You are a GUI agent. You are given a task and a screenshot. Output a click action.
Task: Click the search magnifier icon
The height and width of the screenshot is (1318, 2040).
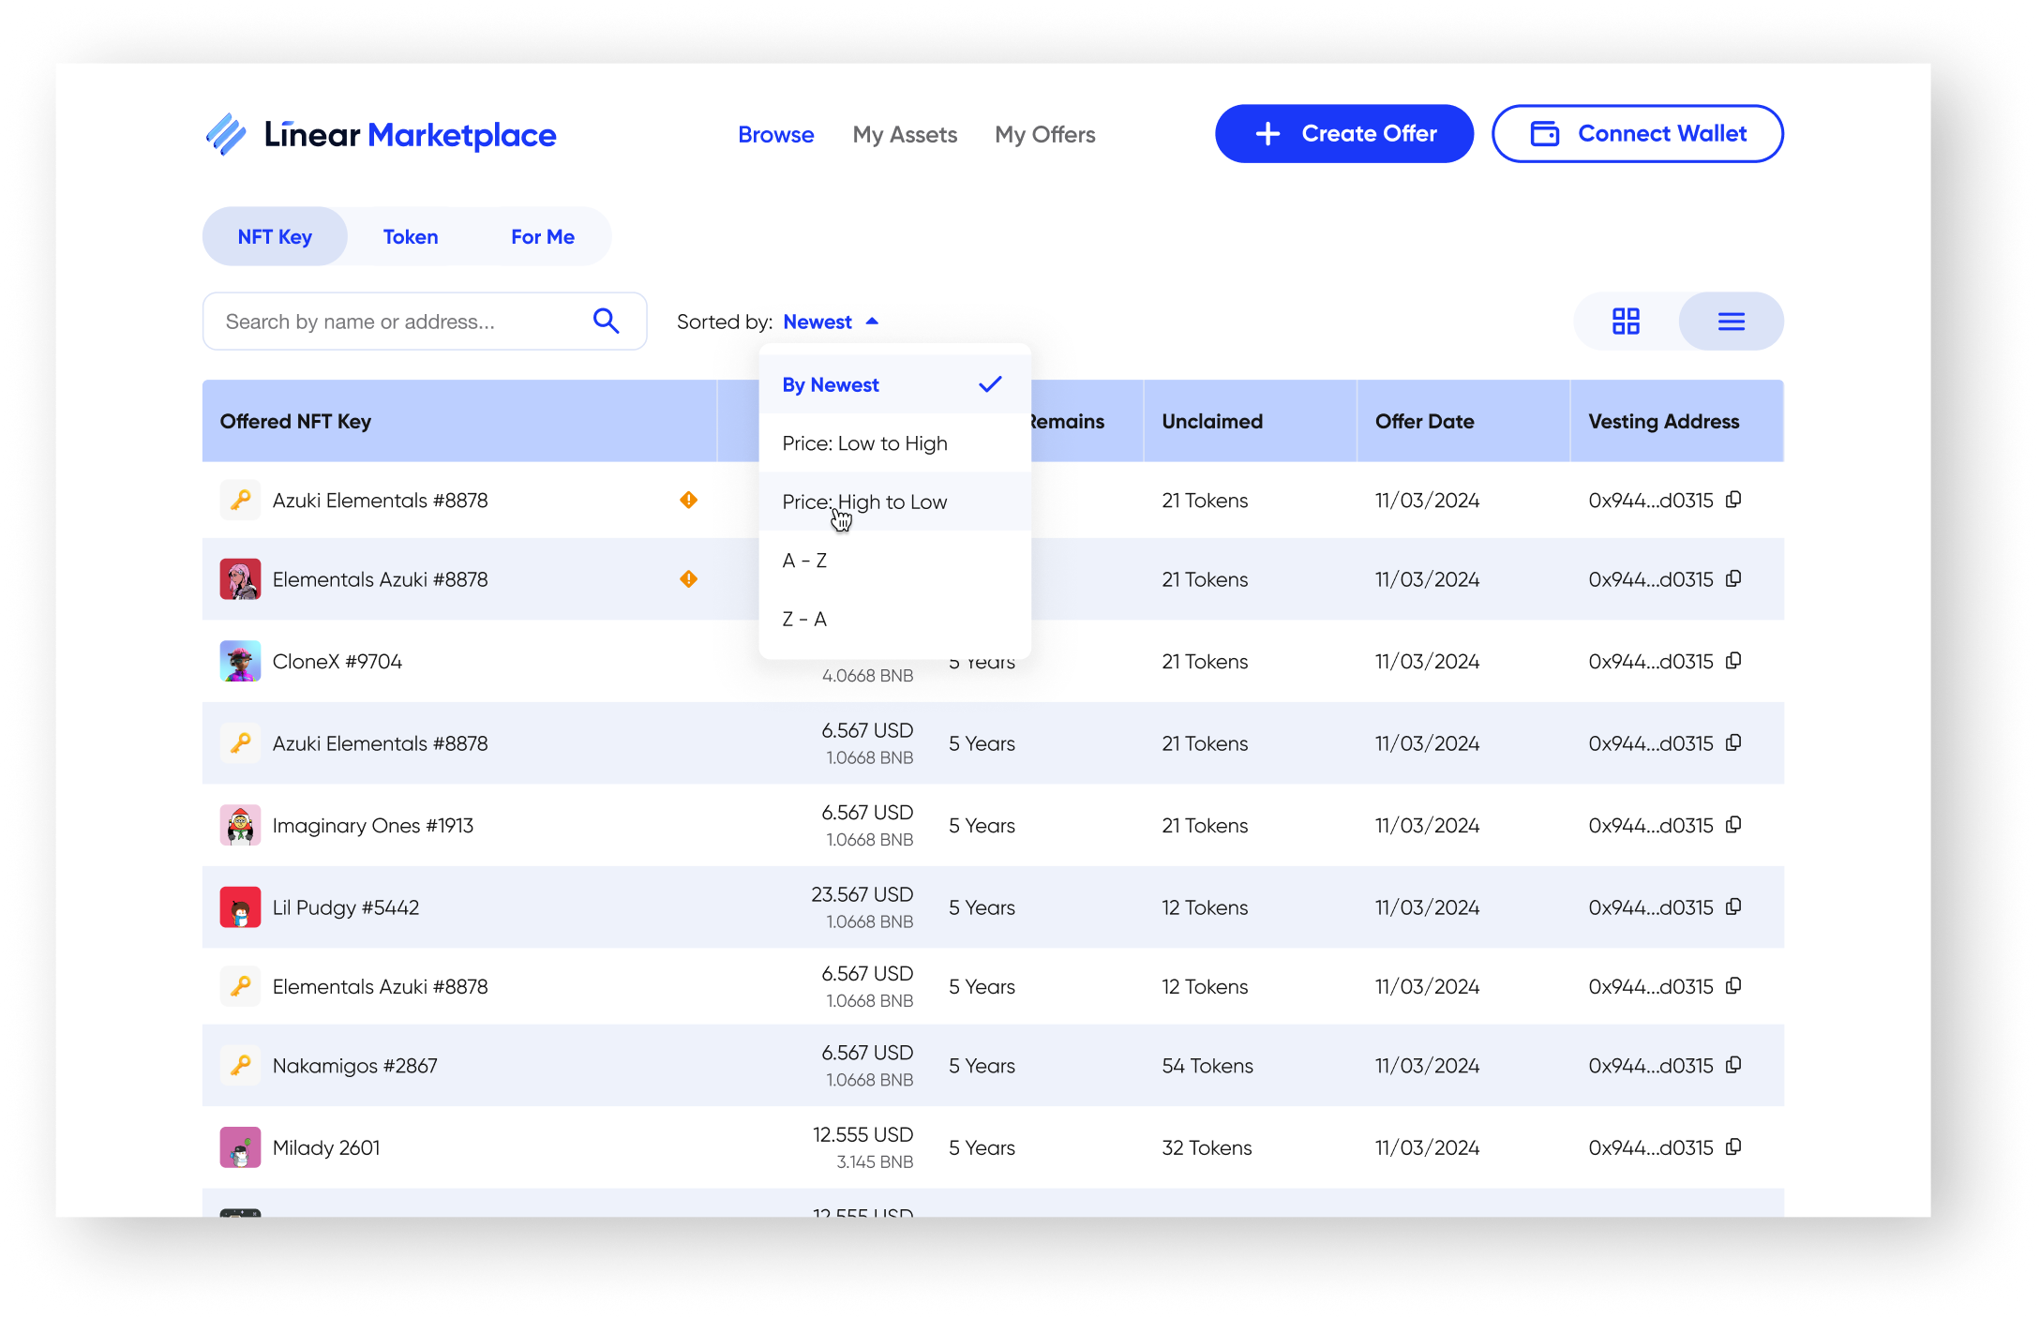607,321
